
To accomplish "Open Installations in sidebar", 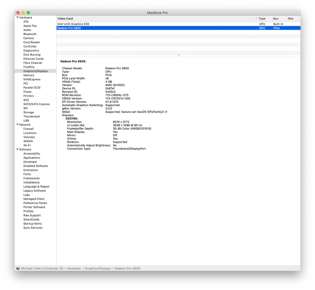I will pyautogui.click(x=31, y=183).
